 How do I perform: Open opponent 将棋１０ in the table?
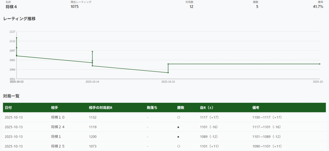(58, 117)
